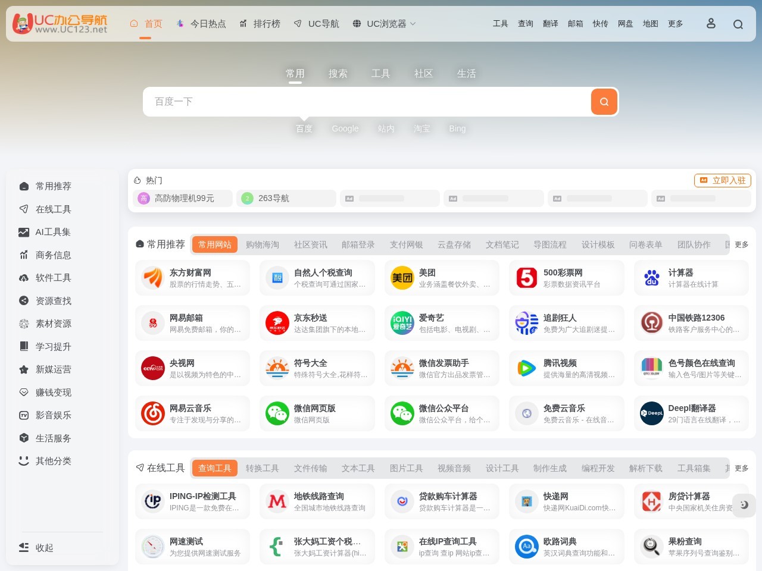Open 爱奇艺 via its site icon
Screen dimensions: 762x571
[x=402, y=323]
